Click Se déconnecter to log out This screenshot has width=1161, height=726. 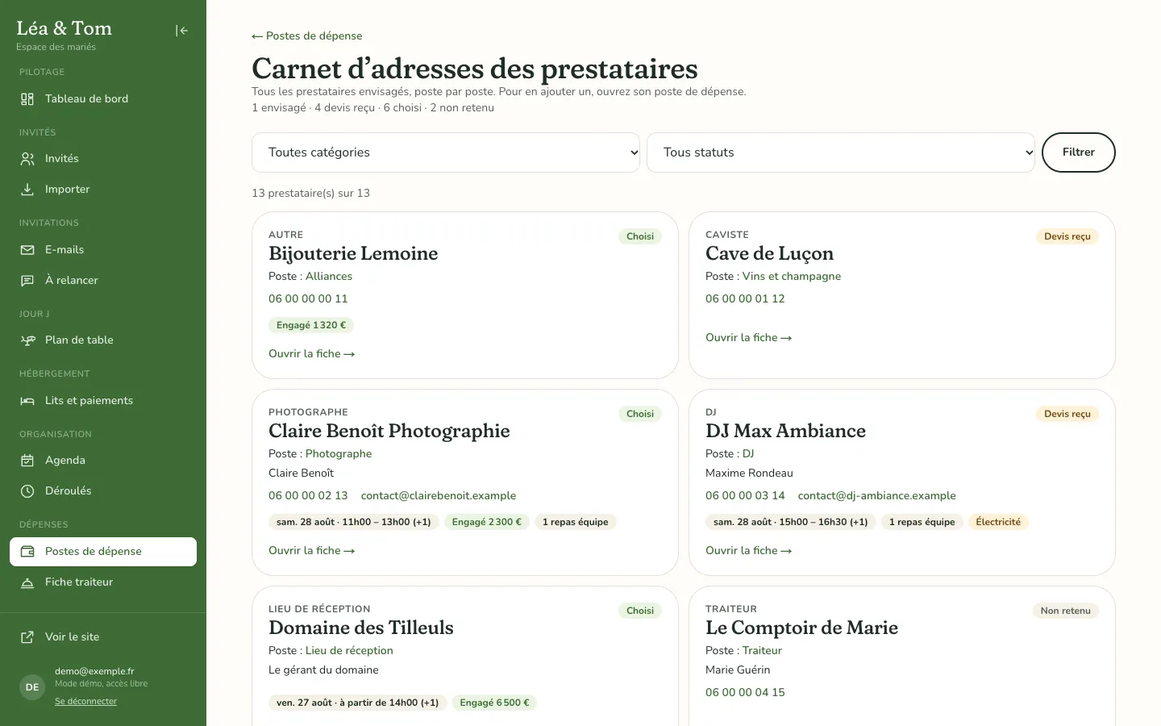coord(85,702)
